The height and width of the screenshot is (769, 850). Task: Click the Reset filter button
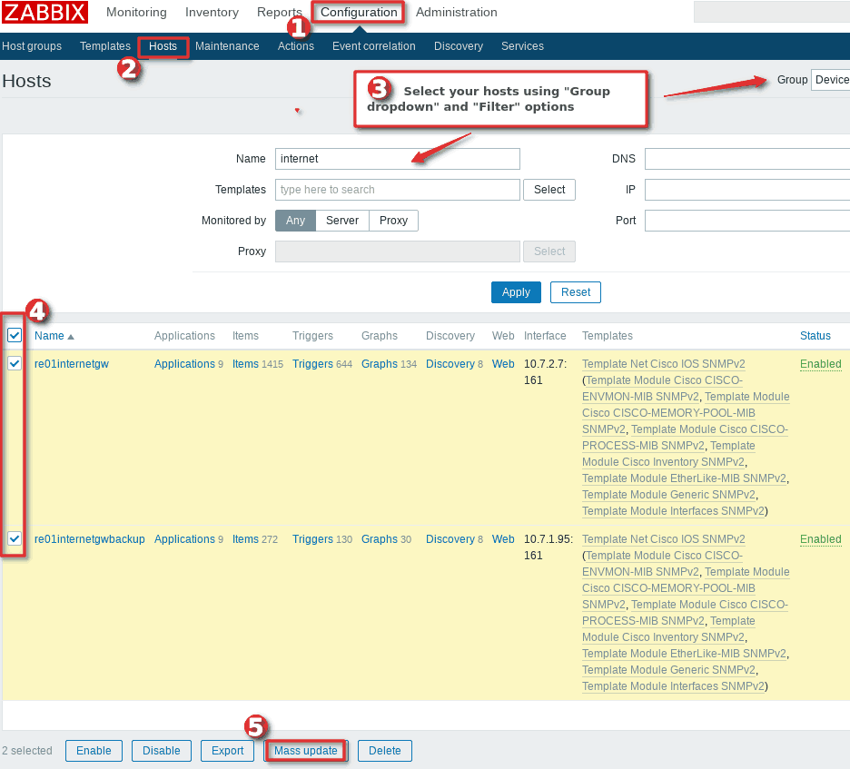[x=575, y=292]
